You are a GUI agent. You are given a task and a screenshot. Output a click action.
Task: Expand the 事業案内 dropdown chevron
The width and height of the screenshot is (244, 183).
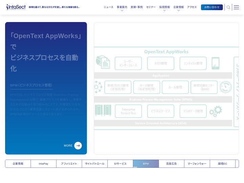pyautogui.click(x=122, y=11)
